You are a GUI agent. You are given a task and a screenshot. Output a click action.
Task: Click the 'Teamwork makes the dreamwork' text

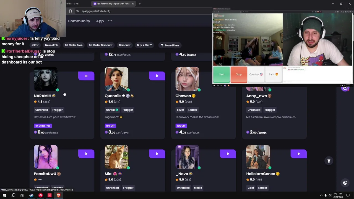click(197, 117)
